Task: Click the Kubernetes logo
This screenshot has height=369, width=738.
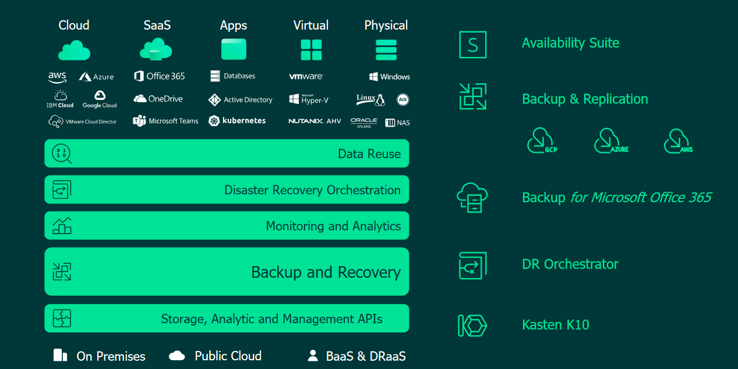Action: [x=236, y=121]
